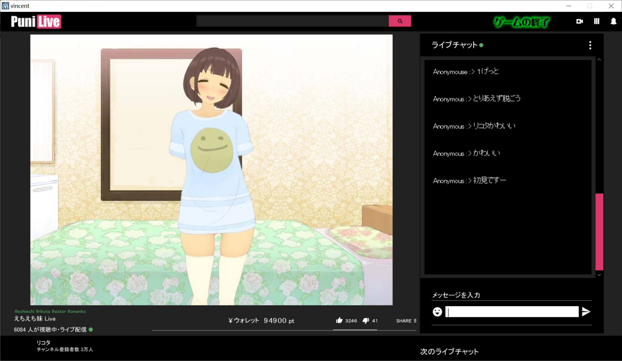Open the emoji picker in chat

437,312
